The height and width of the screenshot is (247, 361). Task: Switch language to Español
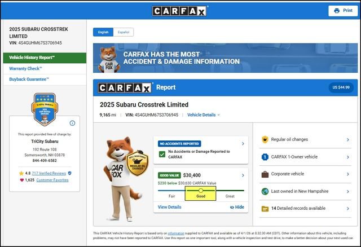point(124,32)
